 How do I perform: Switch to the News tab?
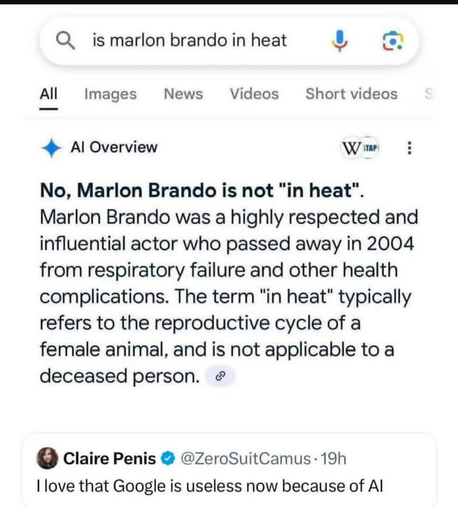183,94
